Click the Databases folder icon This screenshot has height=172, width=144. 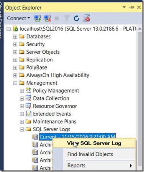tap(21, 36)
